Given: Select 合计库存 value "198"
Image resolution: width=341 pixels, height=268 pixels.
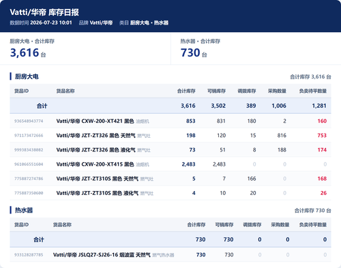Looking at the screenshot, I should 191,136.
